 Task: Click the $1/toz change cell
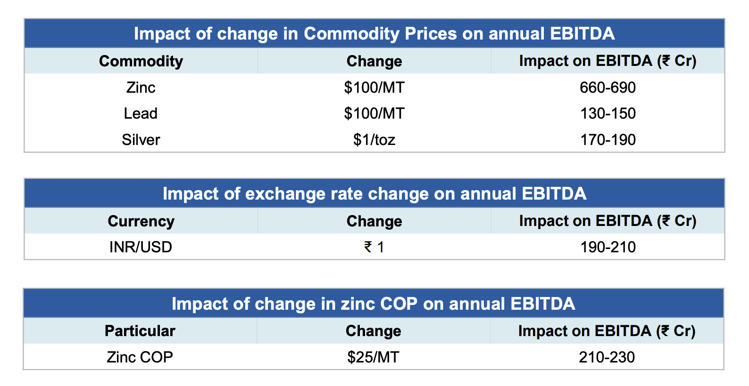pos(374,140)
